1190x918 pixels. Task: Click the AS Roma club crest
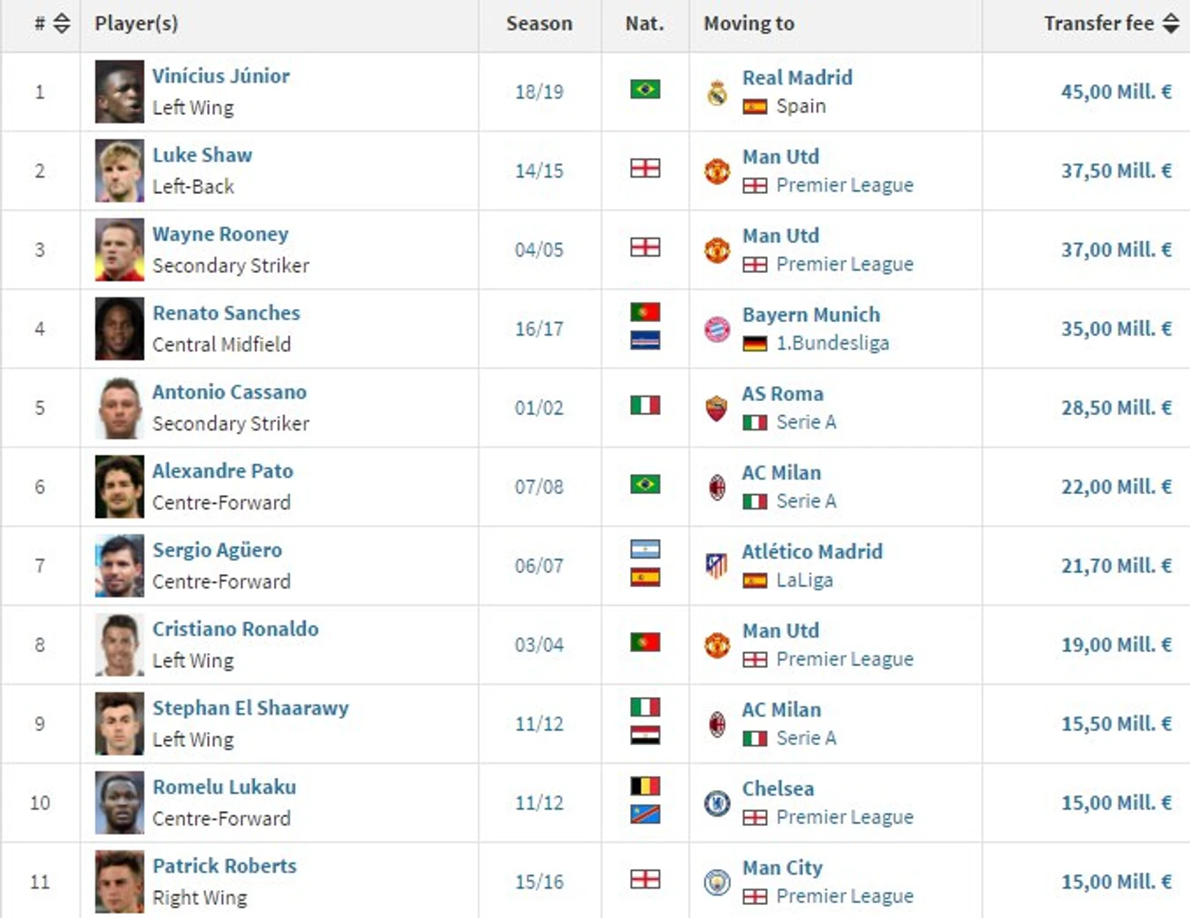pos(716,408)
